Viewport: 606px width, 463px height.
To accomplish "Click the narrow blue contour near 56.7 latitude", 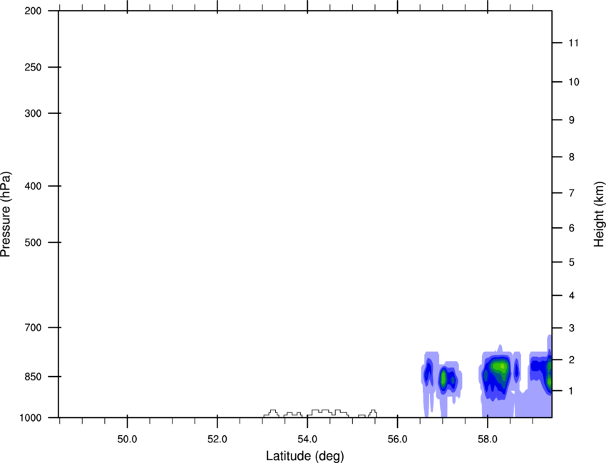I will pos(428,373).
